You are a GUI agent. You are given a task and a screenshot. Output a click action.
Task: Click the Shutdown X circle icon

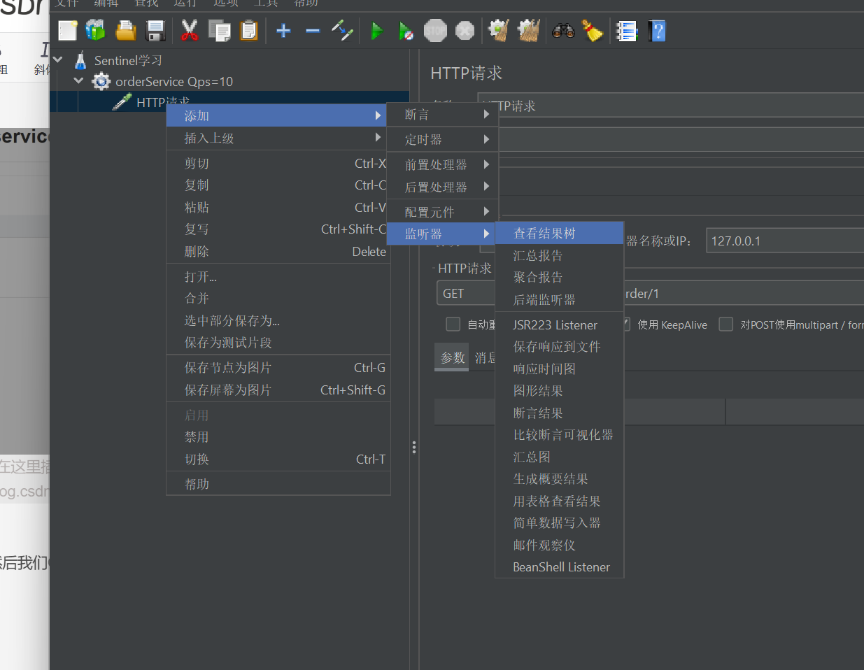(465, 31)
